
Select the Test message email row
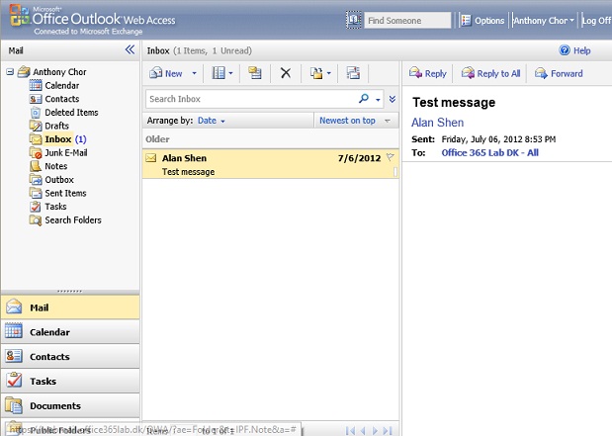[271, 164]
